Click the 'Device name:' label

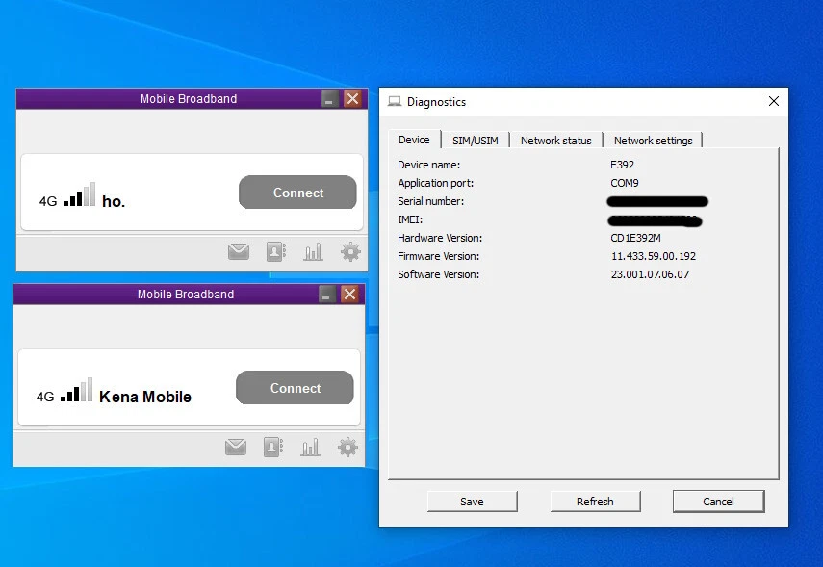click(428, 165)
